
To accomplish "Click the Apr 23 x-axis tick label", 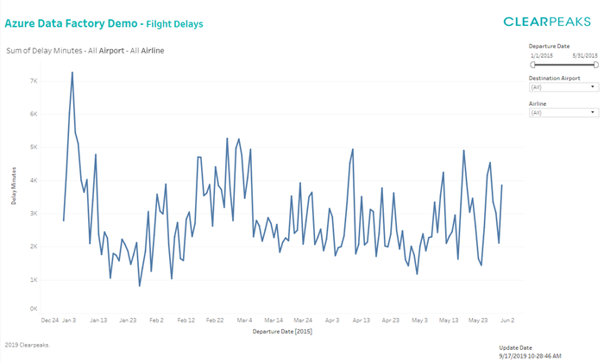I will (390, 320).
